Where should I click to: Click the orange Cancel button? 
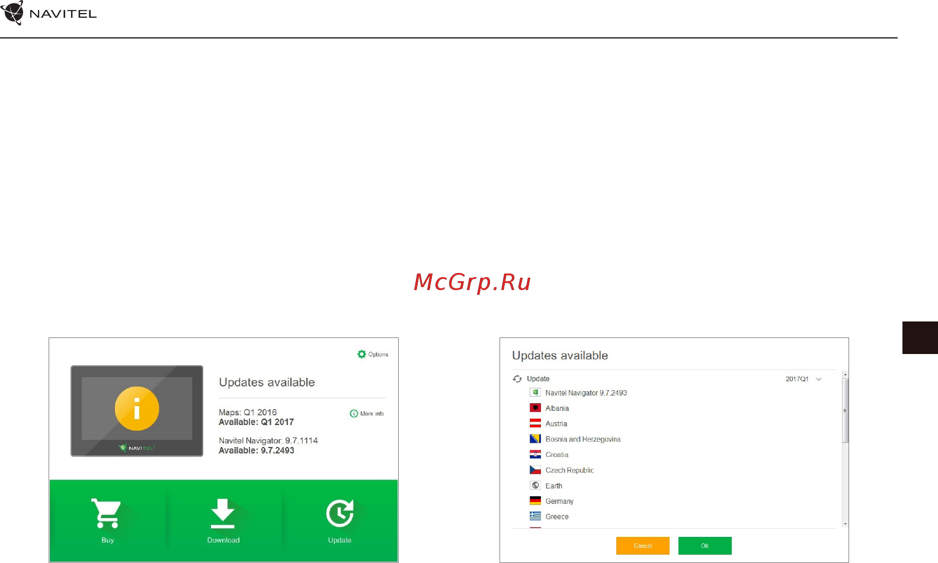coord(643,546)
